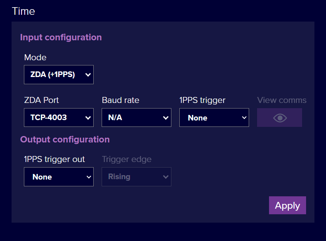Click the chevron arrow in 1PPS trigger out selector
Viewport: 326px width, 241px height.
tap(88, 177)
